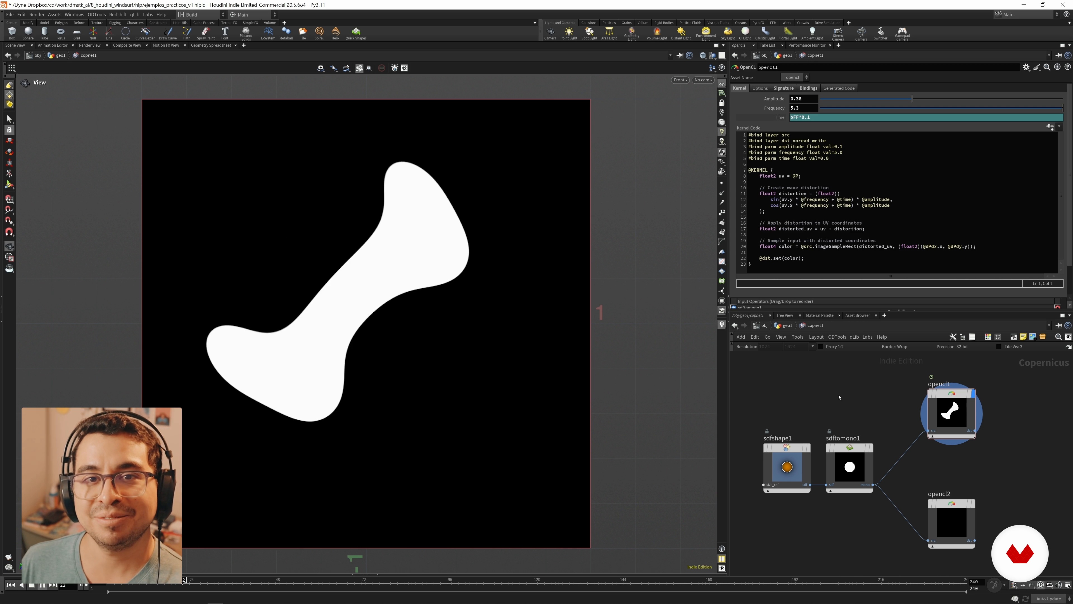Open the No cam camera dropdown
Screen dimensions: 1073x604
pyautogui.click(x=703, y=80)
